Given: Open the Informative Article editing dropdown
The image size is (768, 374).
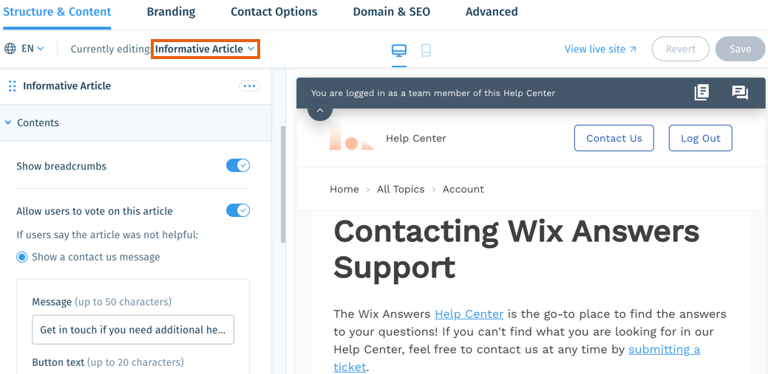Looking at the screenshot, I should pos(205,49).
